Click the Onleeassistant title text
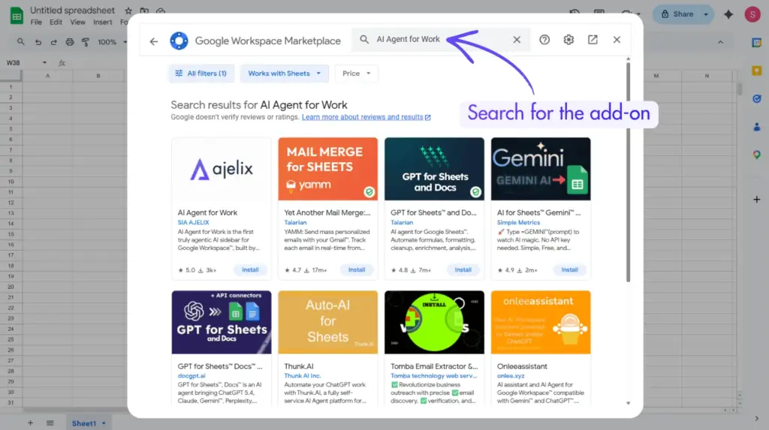Screen dimensions: 769x430 [522, 366]
